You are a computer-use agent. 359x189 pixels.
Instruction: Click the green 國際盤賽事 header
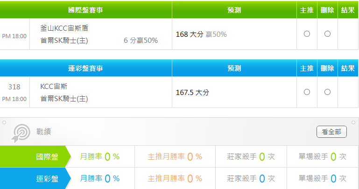(85, 10)
